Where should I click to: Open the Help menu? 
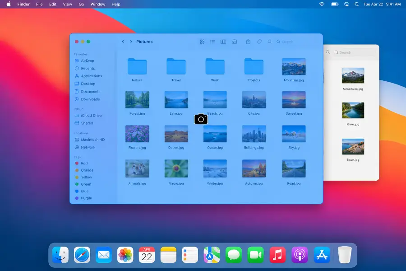(x=116, y=4)
